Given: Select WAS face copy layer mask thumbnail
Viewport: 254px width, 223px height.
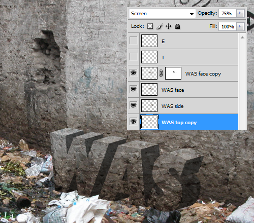Looking at the screenshot, I should [x=173, y=73].
